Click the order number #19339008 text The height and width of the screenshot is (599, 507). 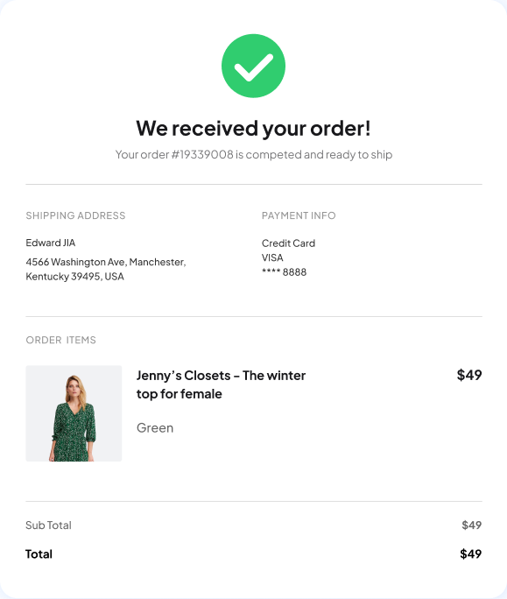pos(202,154)
